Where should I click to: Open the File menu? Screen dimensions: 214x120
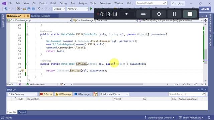click(x=10, y=3)
